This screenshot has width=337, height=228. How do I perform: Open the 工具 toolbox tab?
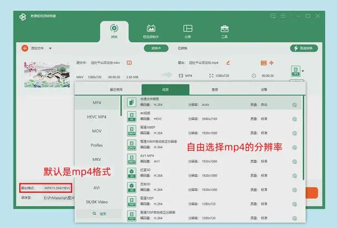point(224,31)
